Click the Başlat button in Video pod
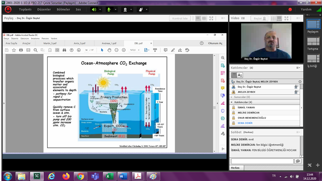 pyautogui.click(x=259, y=18)
